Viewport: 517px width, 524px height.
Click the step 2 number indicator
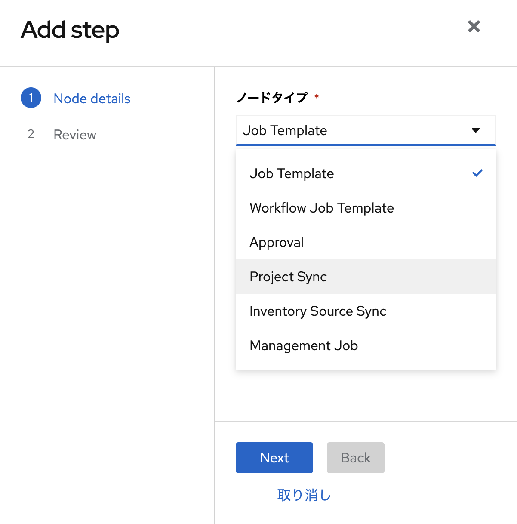pyautogui.click(x=31, y=134)
